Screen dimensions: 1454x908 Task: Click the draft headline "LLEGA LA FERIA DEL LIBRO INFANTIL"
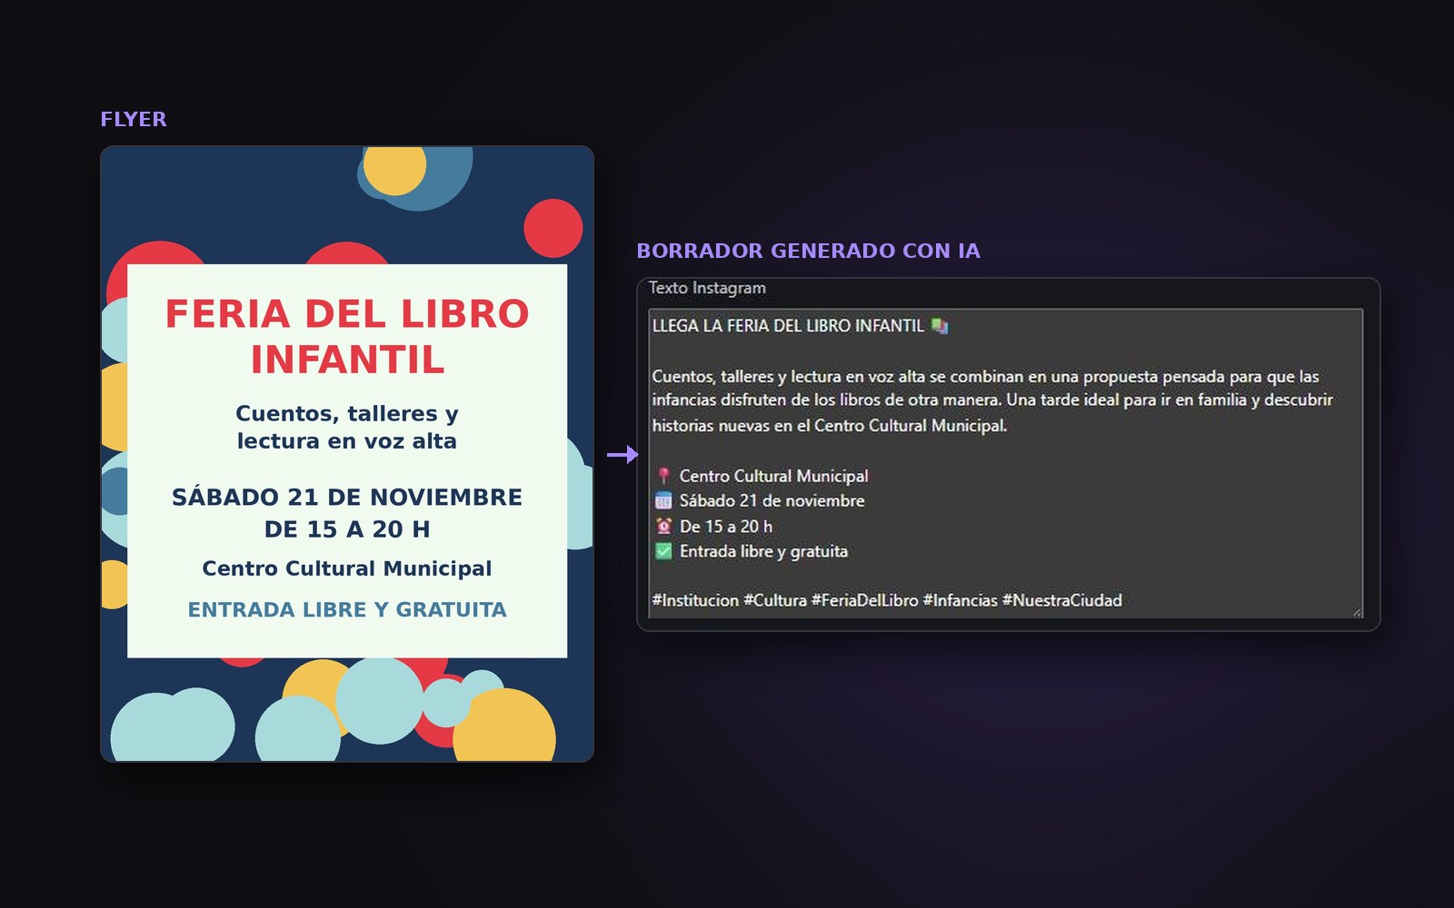788,326
